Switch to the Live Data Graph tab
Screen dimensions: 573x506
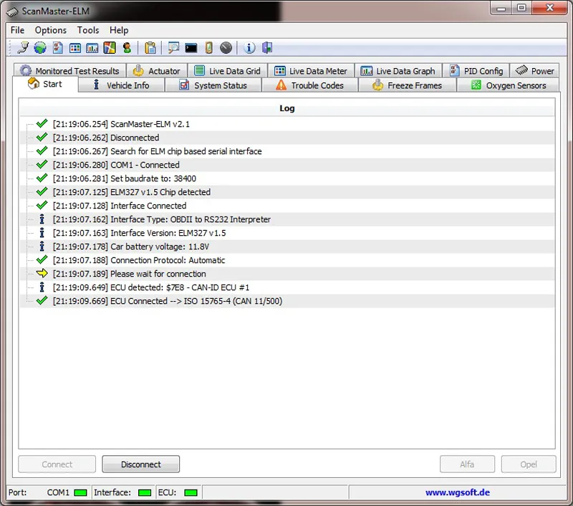[x=398, y=71]
